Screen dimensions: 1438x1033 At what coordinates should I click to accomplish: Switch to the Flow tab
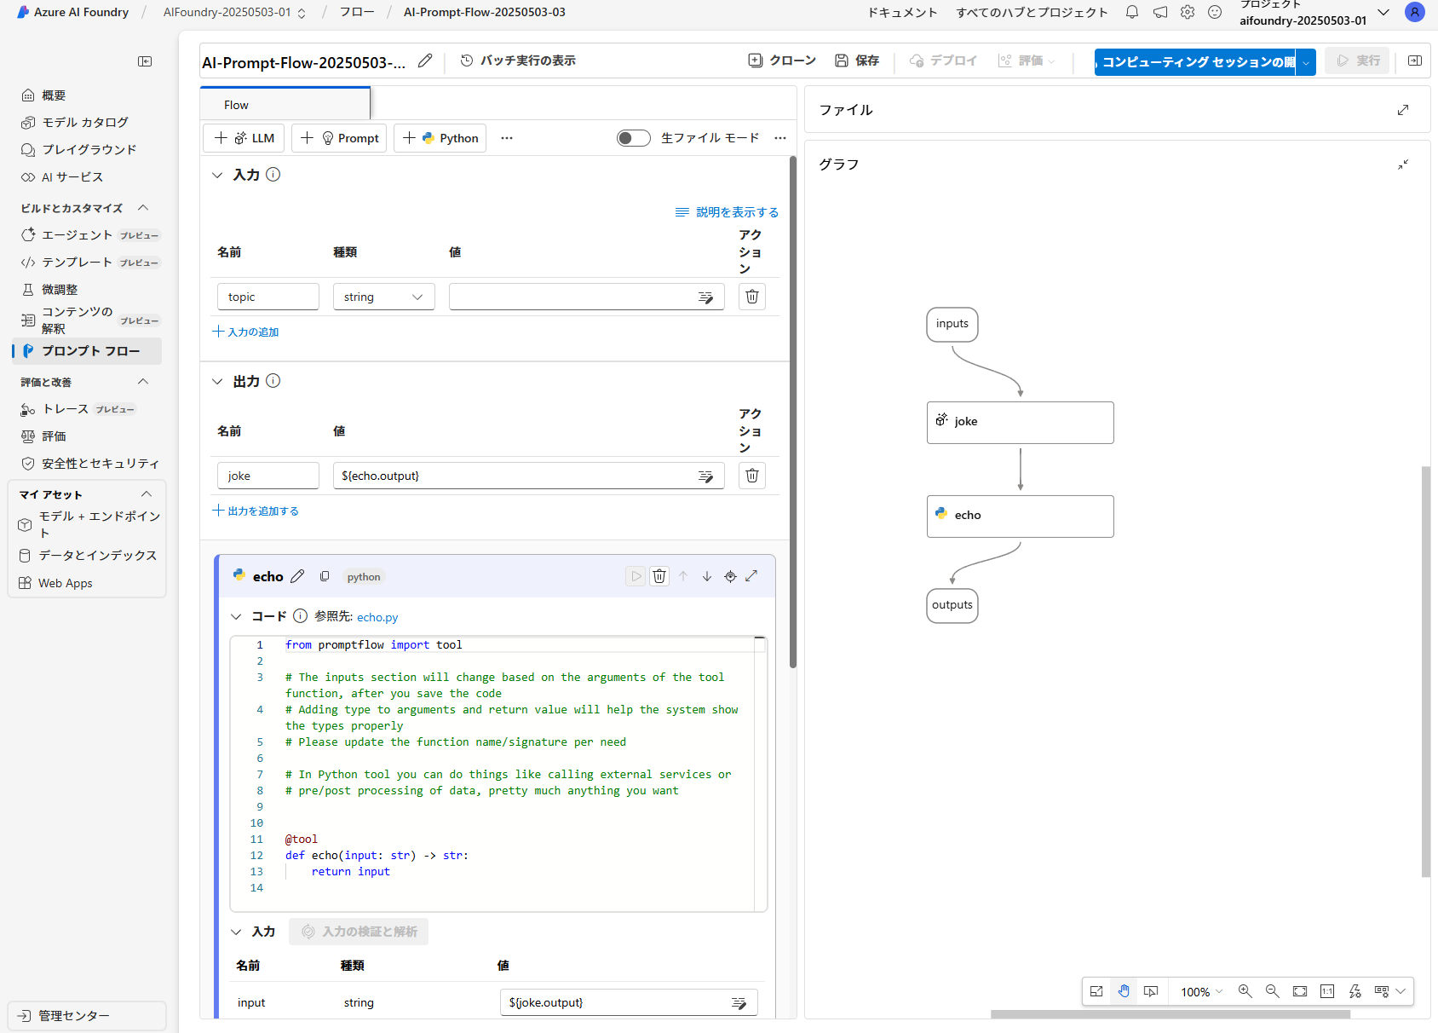[235, 104]
